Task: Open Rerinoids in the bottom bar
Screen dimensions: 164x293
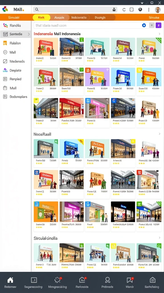Action: click(82, 282)
